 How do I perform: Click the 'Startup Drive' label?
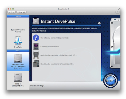click(18, 69)
